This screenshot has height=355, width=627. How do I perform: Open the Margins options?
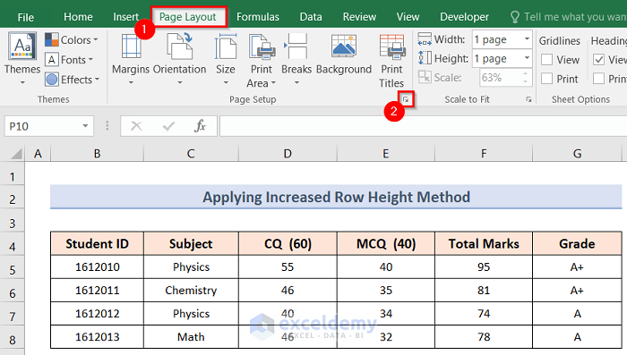(x=131, y=59)
